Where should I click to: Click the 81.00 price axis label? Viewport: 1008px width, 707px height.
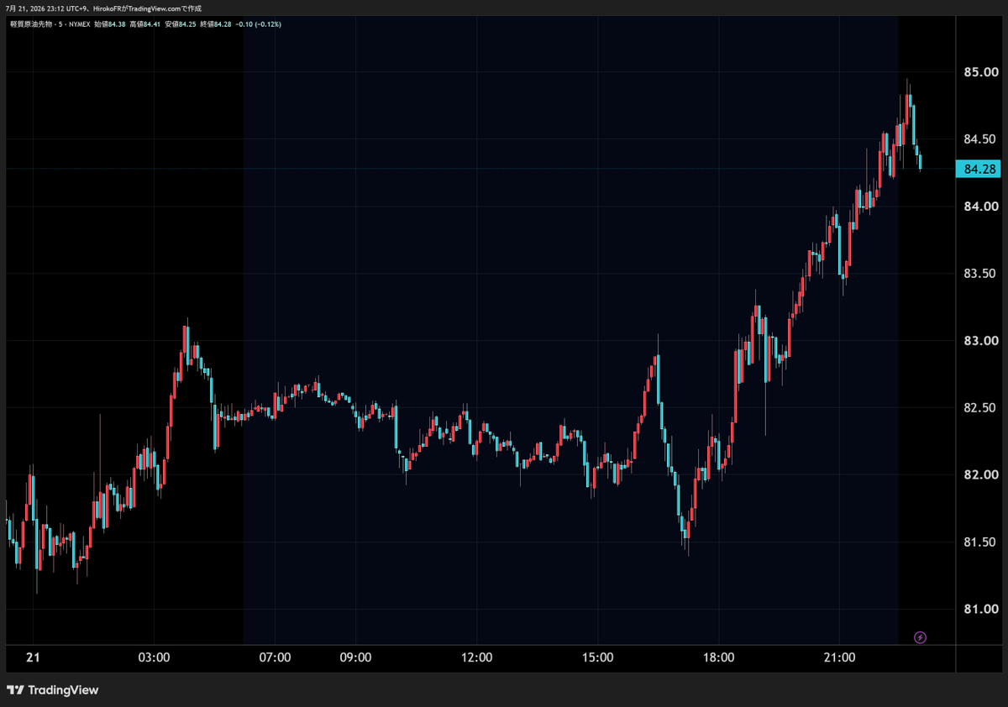[980, 610]
